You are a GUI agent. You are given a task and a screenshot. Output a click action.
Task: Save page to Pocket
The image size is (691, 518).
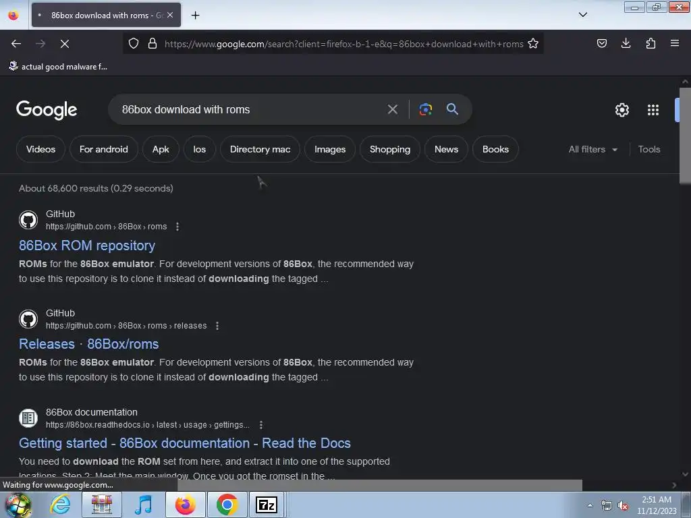pyautogui.click(x=601, y=43)
